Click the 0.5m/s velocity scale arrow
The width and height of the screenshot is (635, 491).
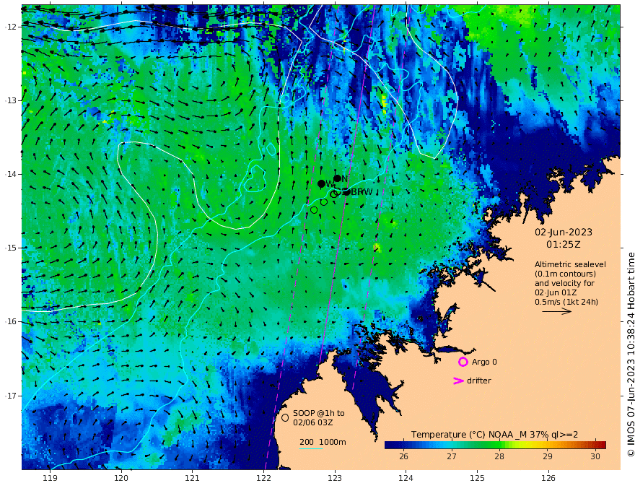tap(557, 311)
